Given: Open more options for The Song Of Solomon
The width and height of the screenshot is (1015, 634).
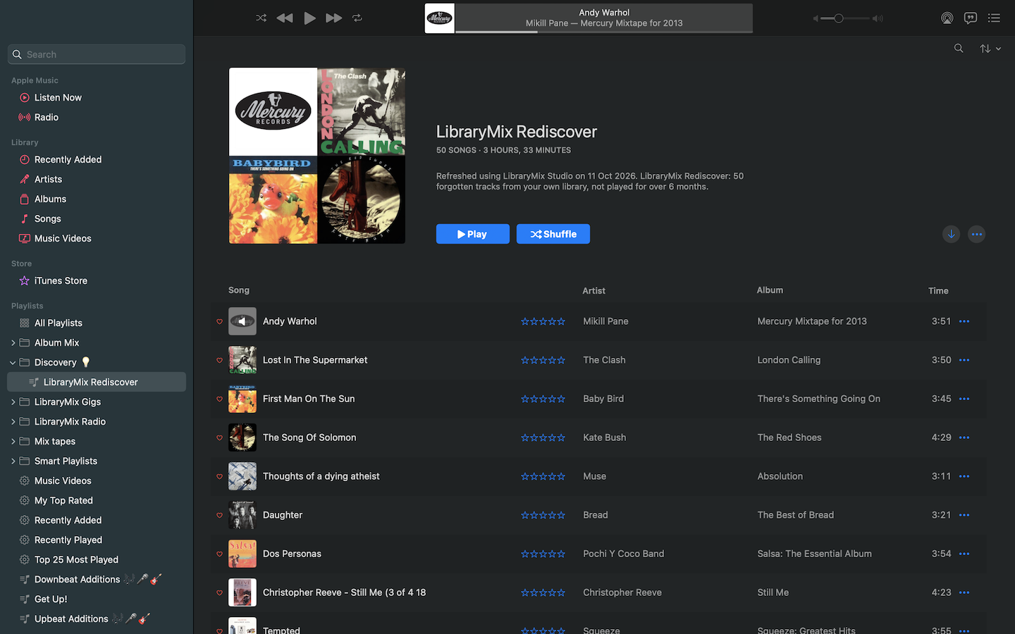Looking at the screenshot, I should click(x=964, y=437).
